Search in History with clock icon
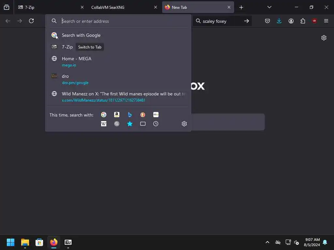 156,124
